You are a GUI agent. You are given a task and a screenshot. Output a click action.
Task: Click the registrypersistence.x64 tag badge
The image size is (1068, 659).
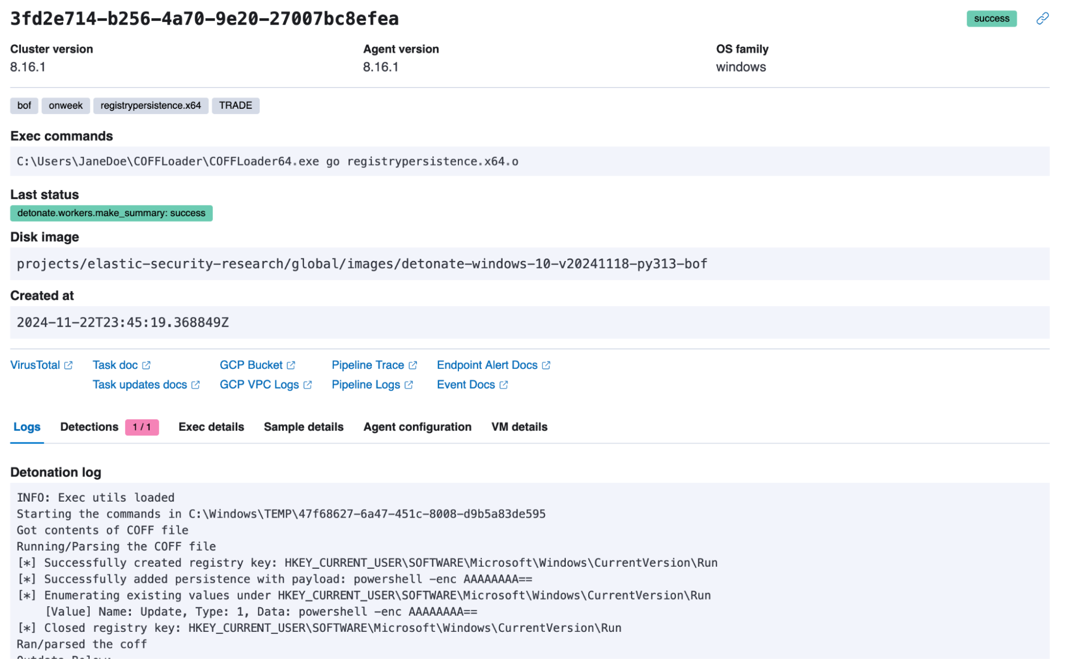pyautogui.click(x=151, y=106)
